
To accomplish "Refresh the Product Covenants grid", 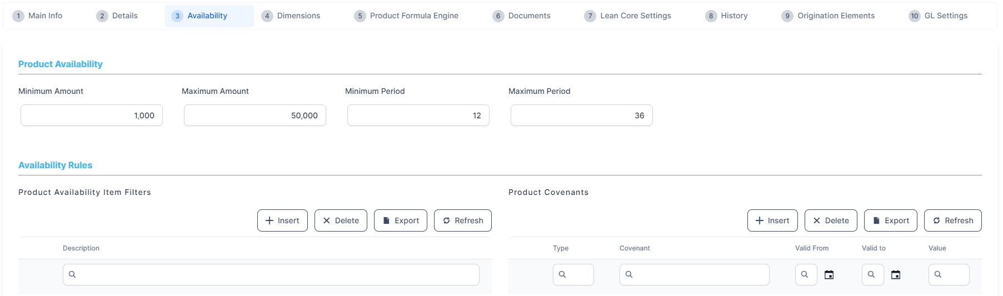I will tap(952, 220).
